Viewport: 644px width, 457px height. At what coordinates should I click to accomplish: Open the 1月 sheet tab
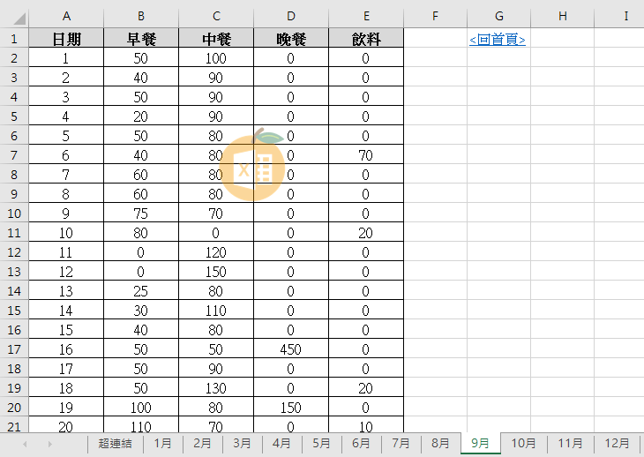click(x=162, y=443)
